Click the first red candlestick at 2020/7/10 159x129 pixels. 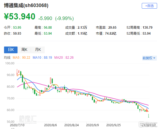pyautogui.click(x=17, y=73)
